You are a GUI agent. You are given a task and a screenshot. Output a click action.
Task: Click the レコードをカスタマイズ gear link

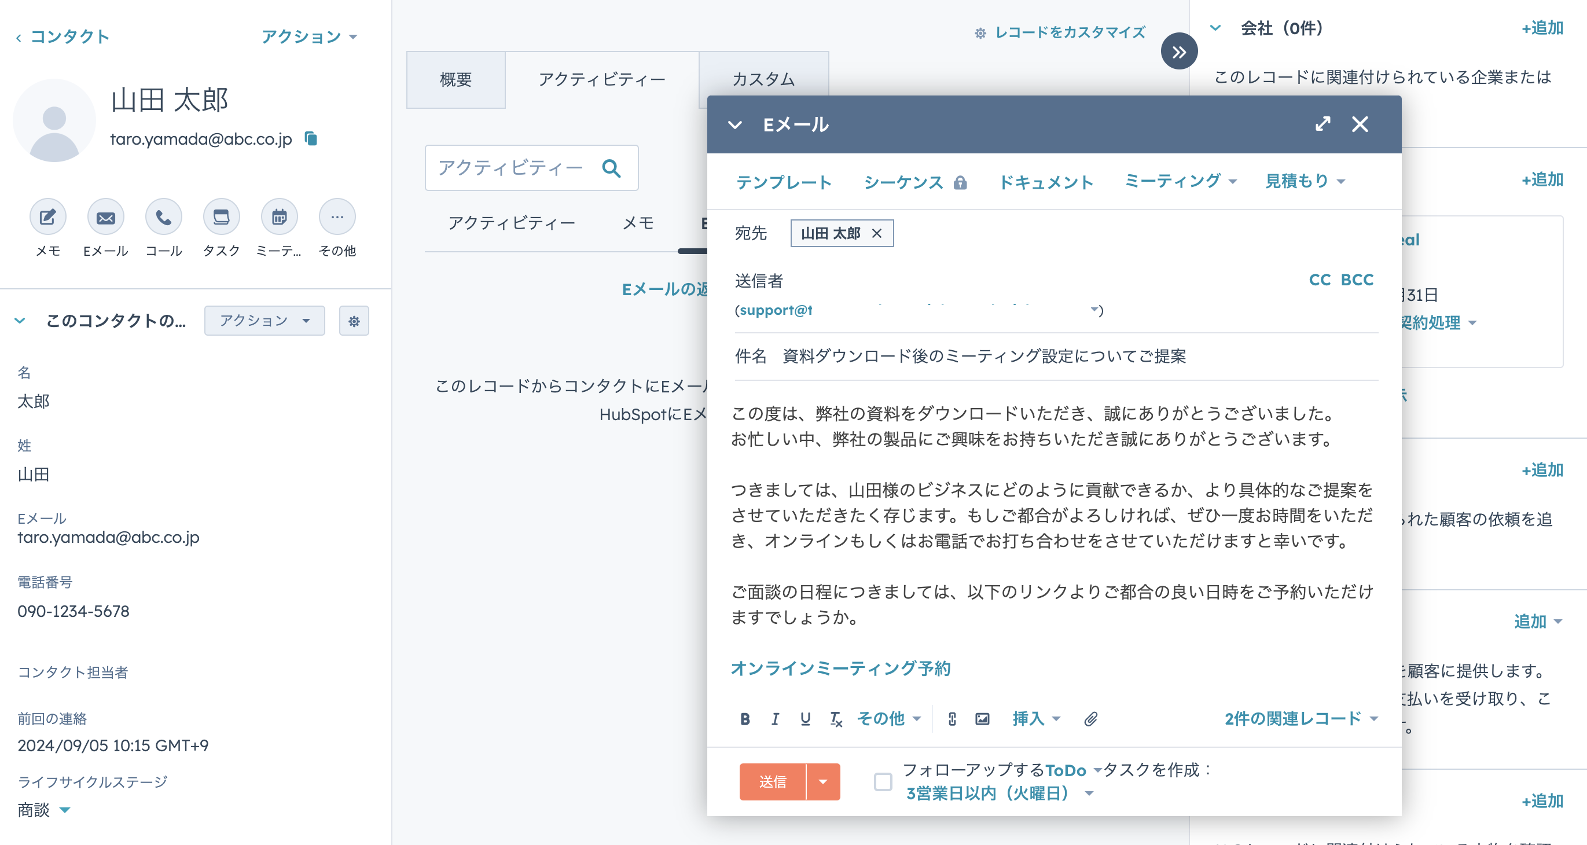tap(1060, 32)
